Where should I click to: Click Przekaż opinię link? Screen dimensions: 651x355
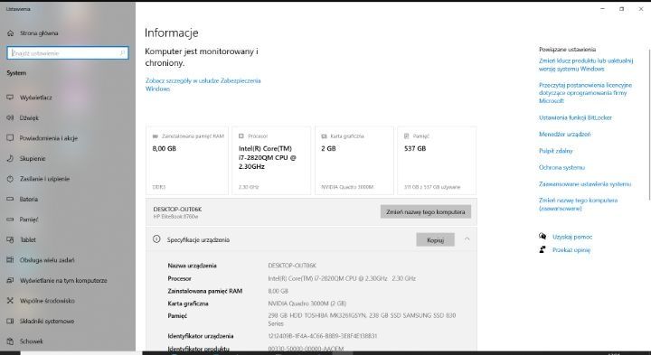pos(571,250)
